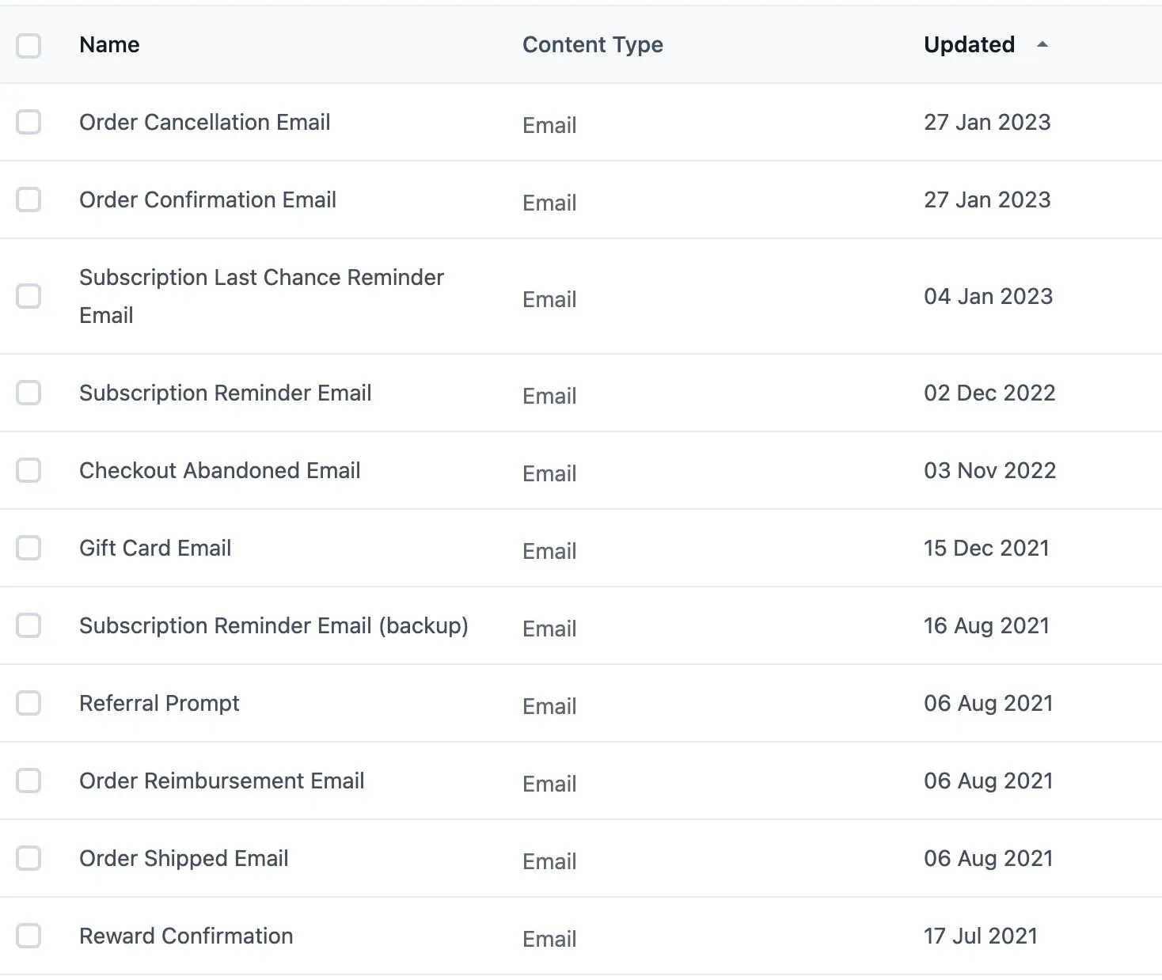Open the Checkout Abandoned Email entry
The height and width of the screenshot is (980, 1162).
point(220,470)
